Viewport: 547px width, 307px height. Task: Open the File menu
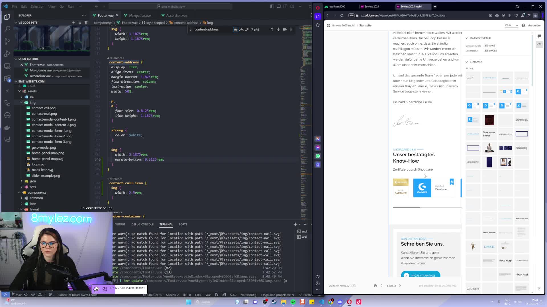pyautogui.click(x=15, y=7)
